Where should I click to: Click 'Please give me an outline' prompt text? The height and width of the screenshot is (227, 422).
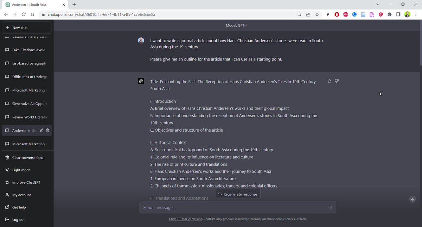point(216,59)
